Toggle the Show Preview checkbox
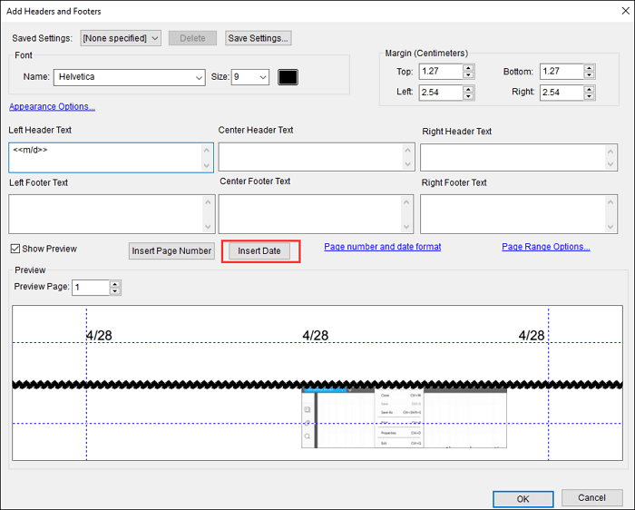The width and height of the screenshot is (635, 510). click(15, 249)
